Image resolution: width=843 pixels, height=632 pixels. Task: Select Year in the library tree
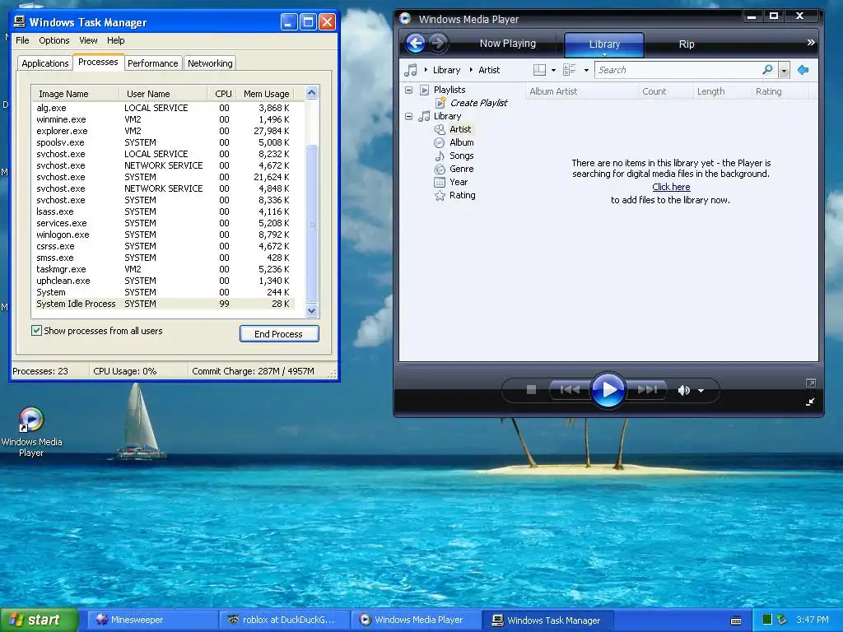click(458, 182)
